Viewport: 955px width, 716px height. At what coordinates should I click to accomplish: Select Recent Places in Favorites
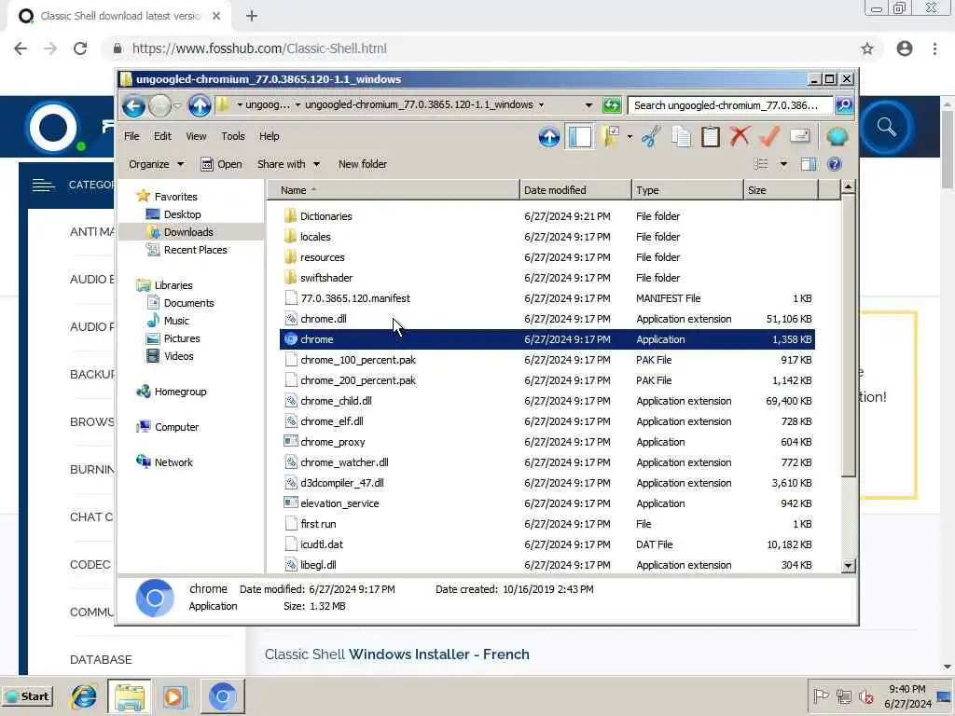[194, 250]
